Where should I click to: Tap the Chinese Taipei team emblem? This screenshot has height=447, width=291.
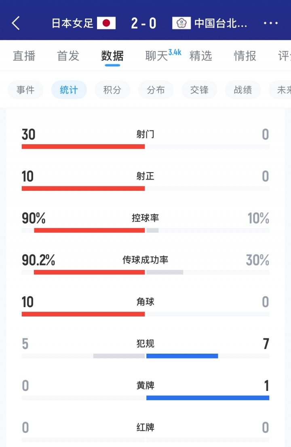pos(181,23)
